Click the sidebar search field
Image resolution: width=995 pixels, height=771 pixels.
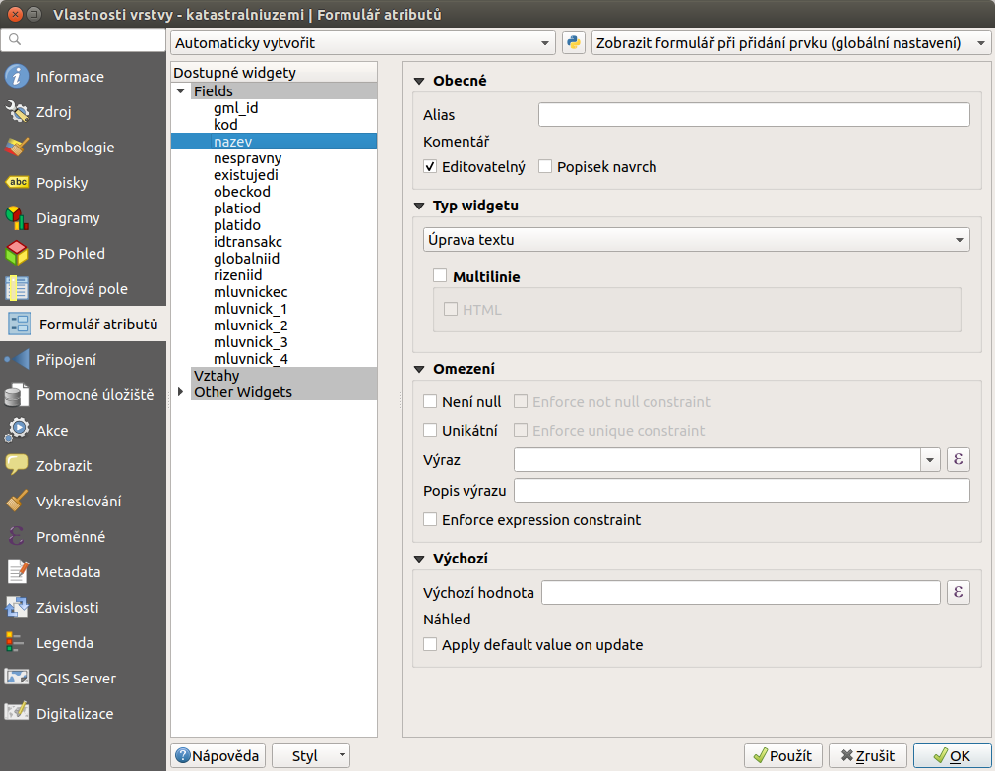(83, 40)
